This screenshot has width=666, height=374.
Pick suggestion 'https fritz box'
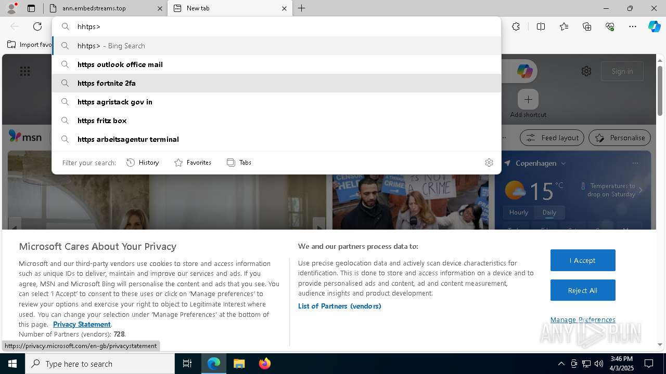click(x=276, y=121)
